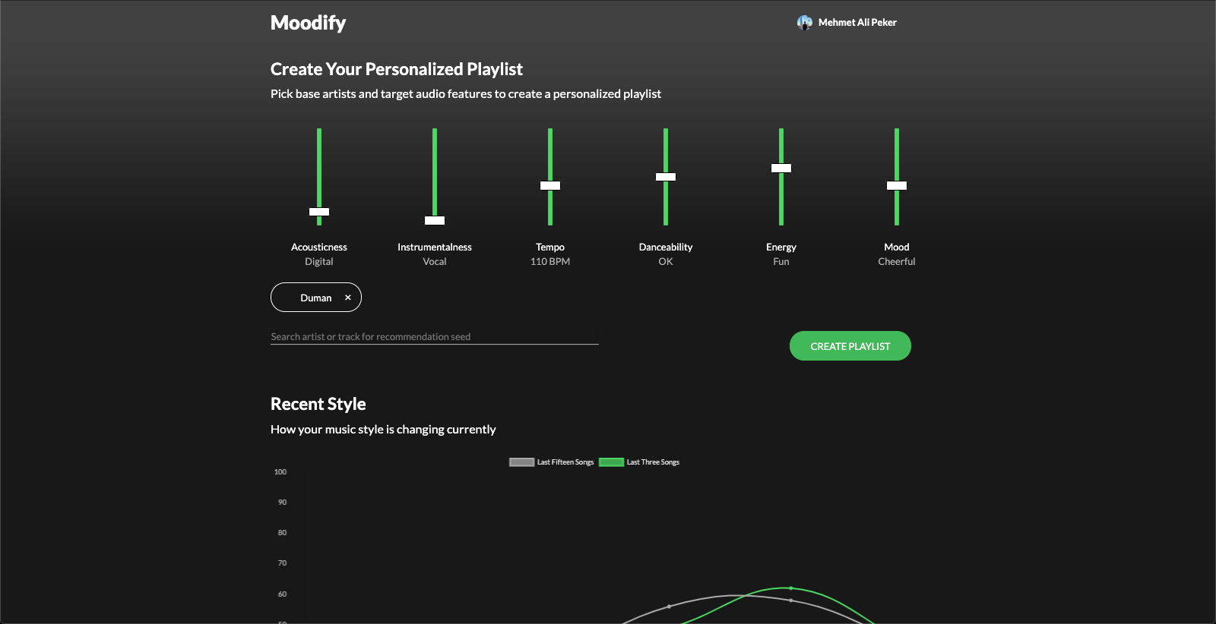Click the 60 y-axis label

[x=282, y=594]
